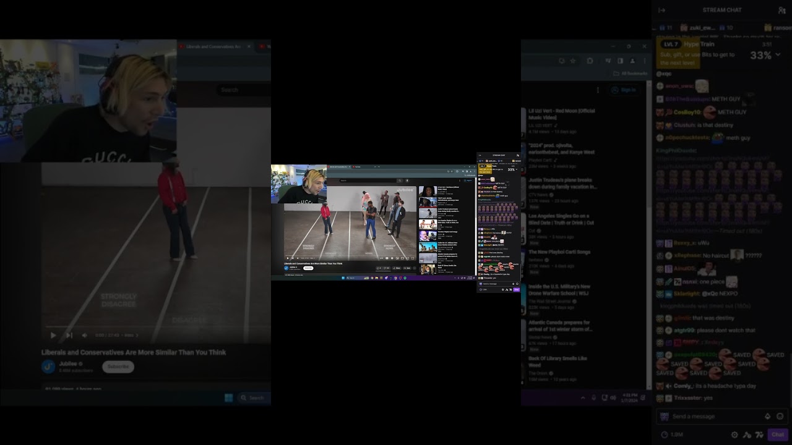Click purple Chat send button in large chat

777,434
